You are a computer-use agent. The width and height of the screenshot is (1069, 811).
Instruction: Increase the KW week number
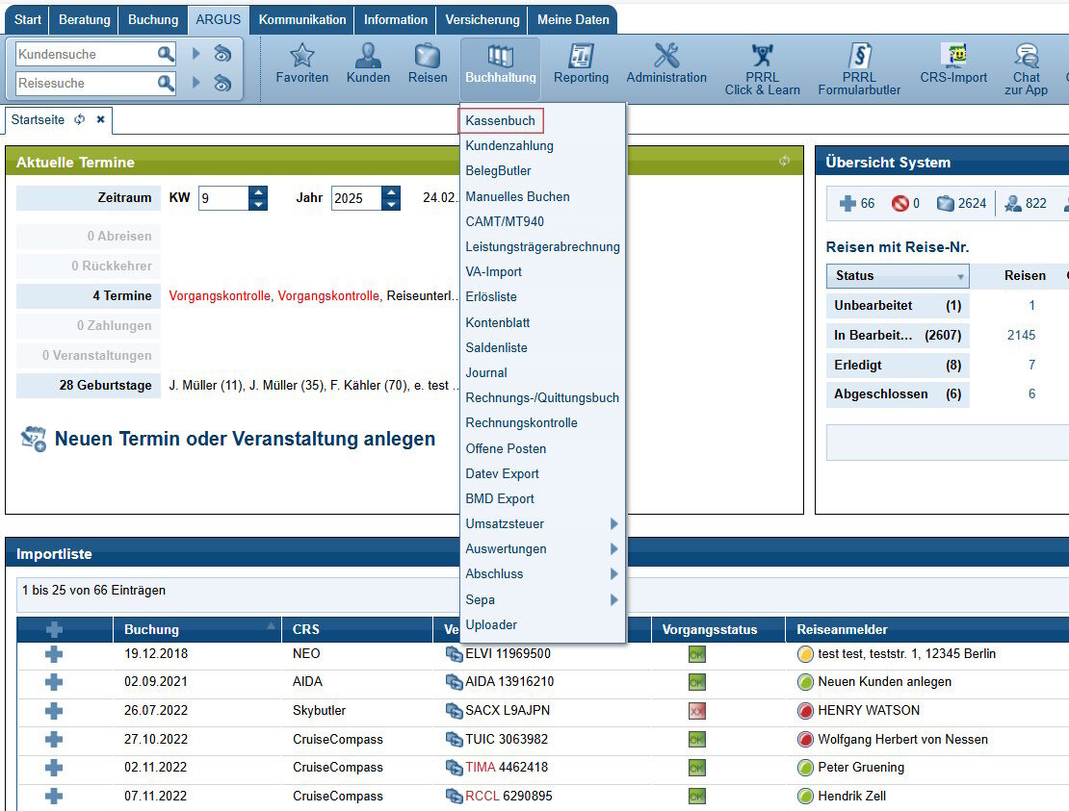click(x=258, y=192)
